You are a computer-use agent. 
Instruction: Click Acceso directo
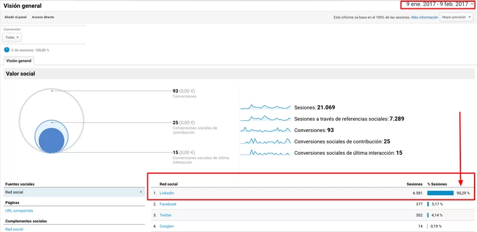pos(43,17)
